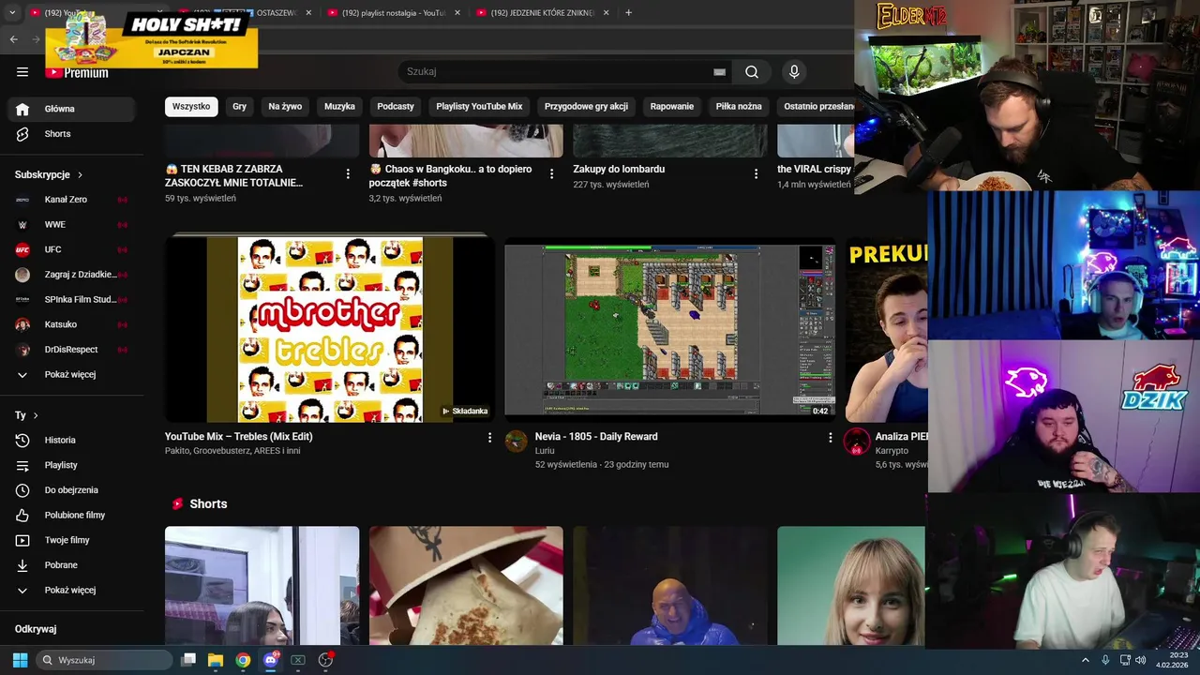Open more options for Chaos w Bangkoku video
Viewport: 1200px width, 675px height.
(551, 174)
